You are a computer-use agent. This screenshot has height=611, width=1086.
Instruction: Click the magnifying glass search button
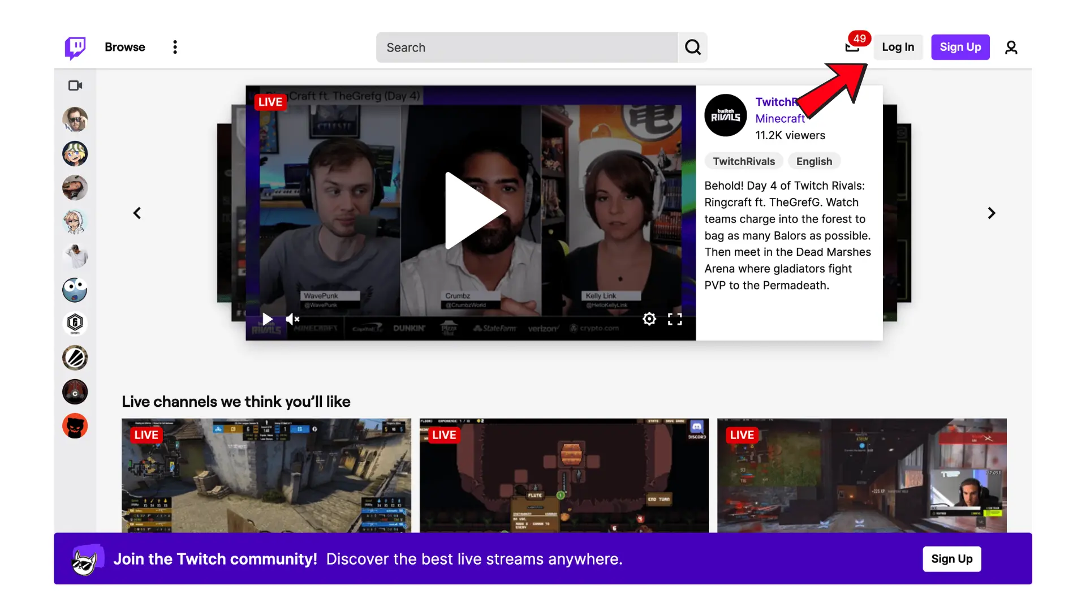point(693,48)
